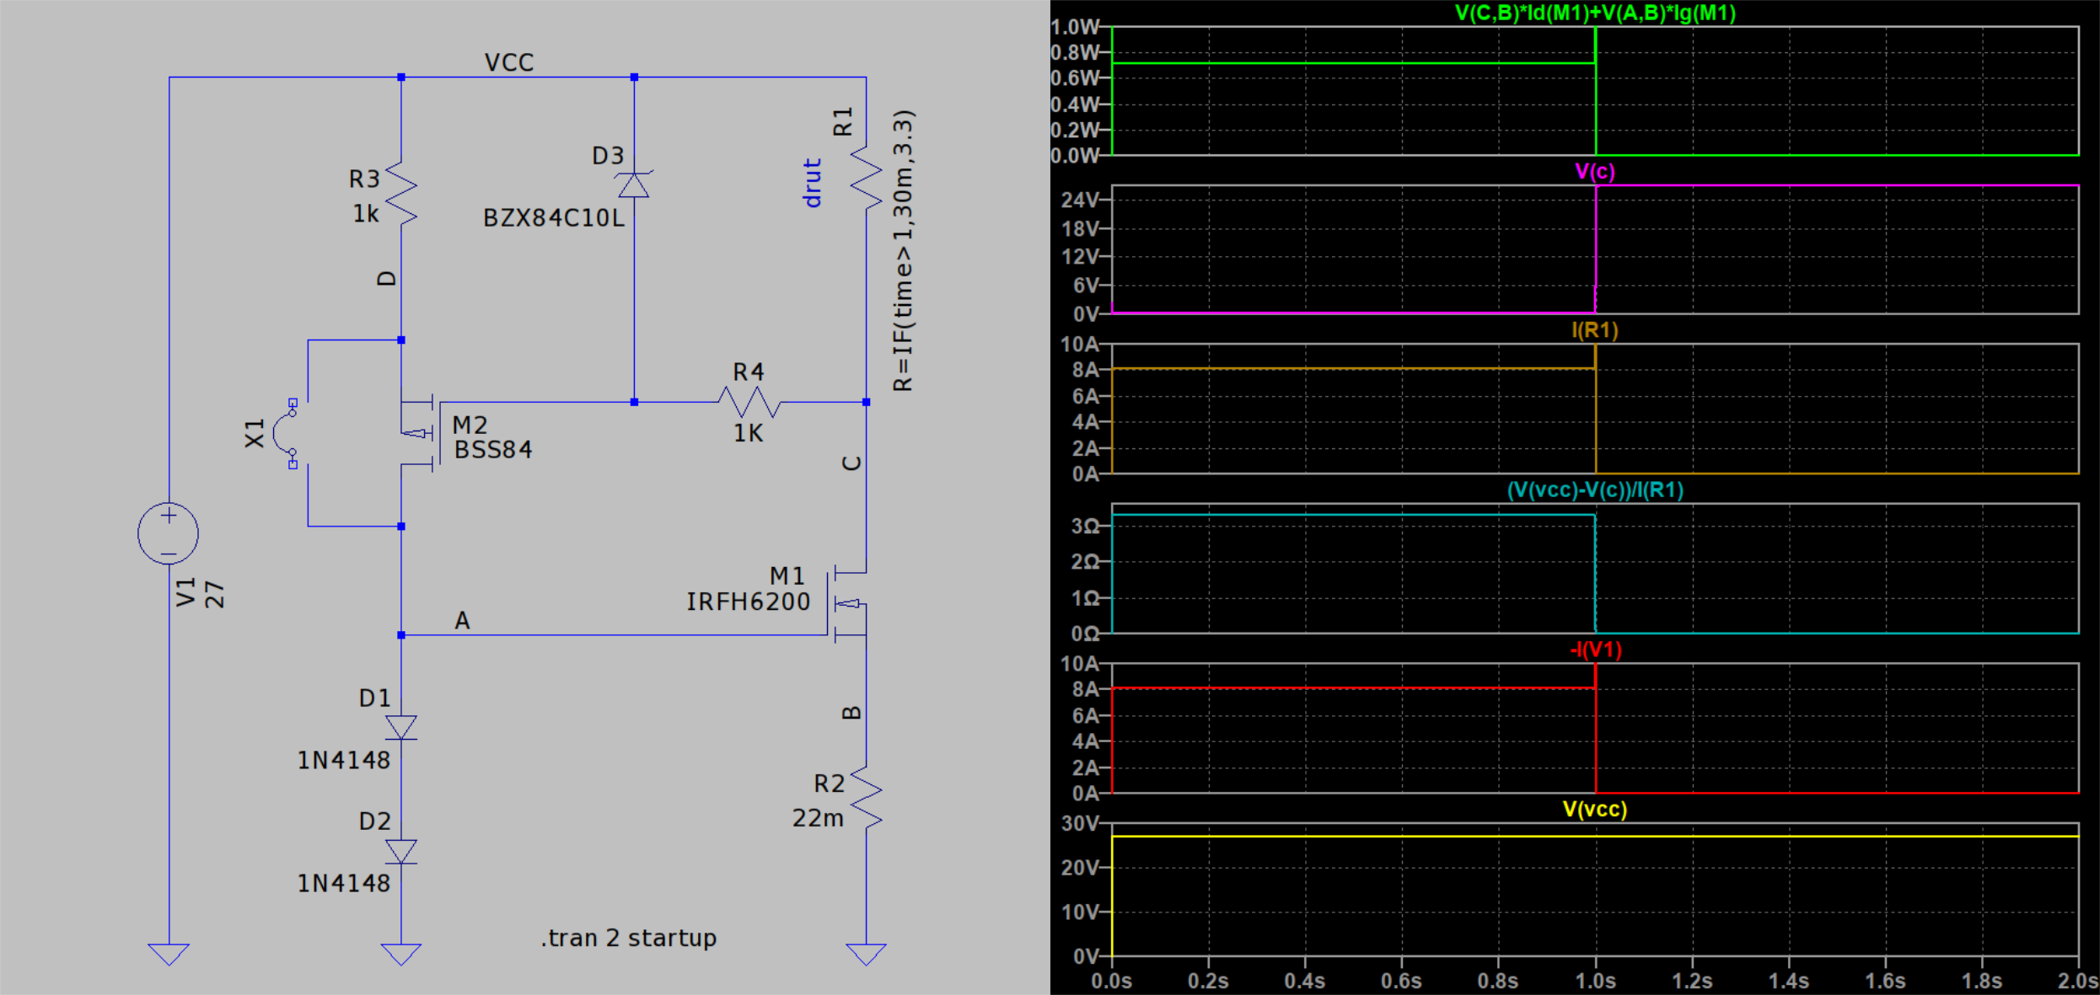
Task: Click the 30V axis label on V(vcc) plot
Action: click(1081, 823)
